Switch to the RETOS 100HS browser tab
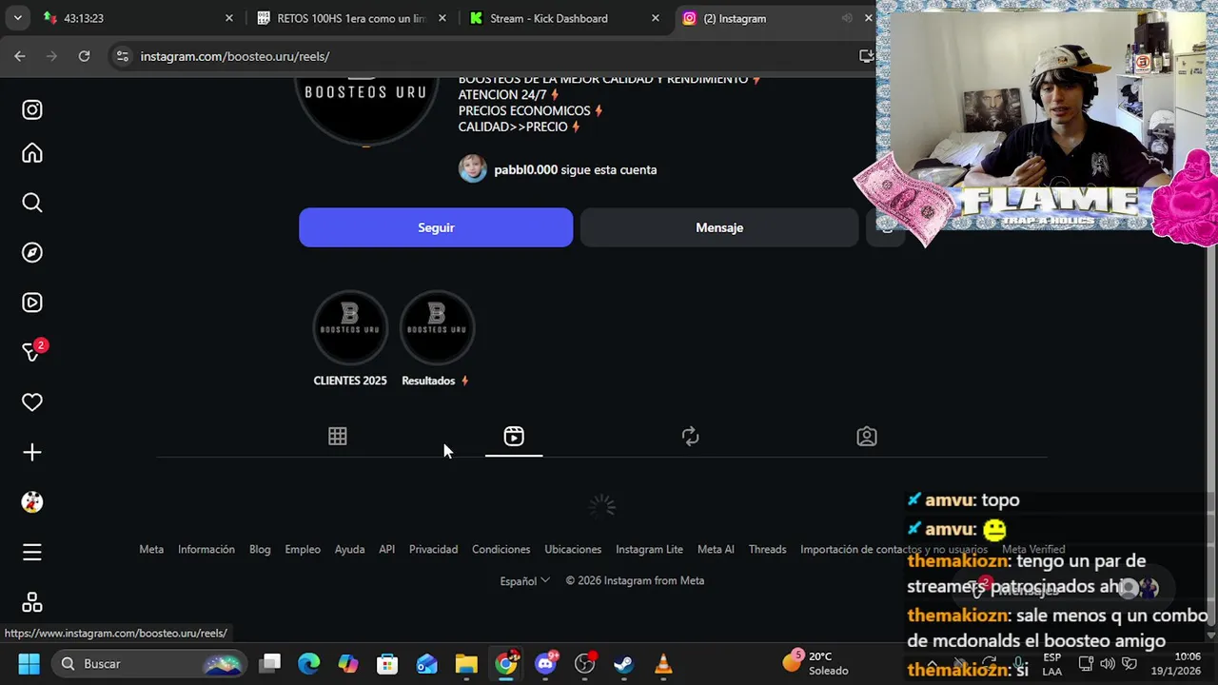The image size is (1218, 685). (352, 18)
